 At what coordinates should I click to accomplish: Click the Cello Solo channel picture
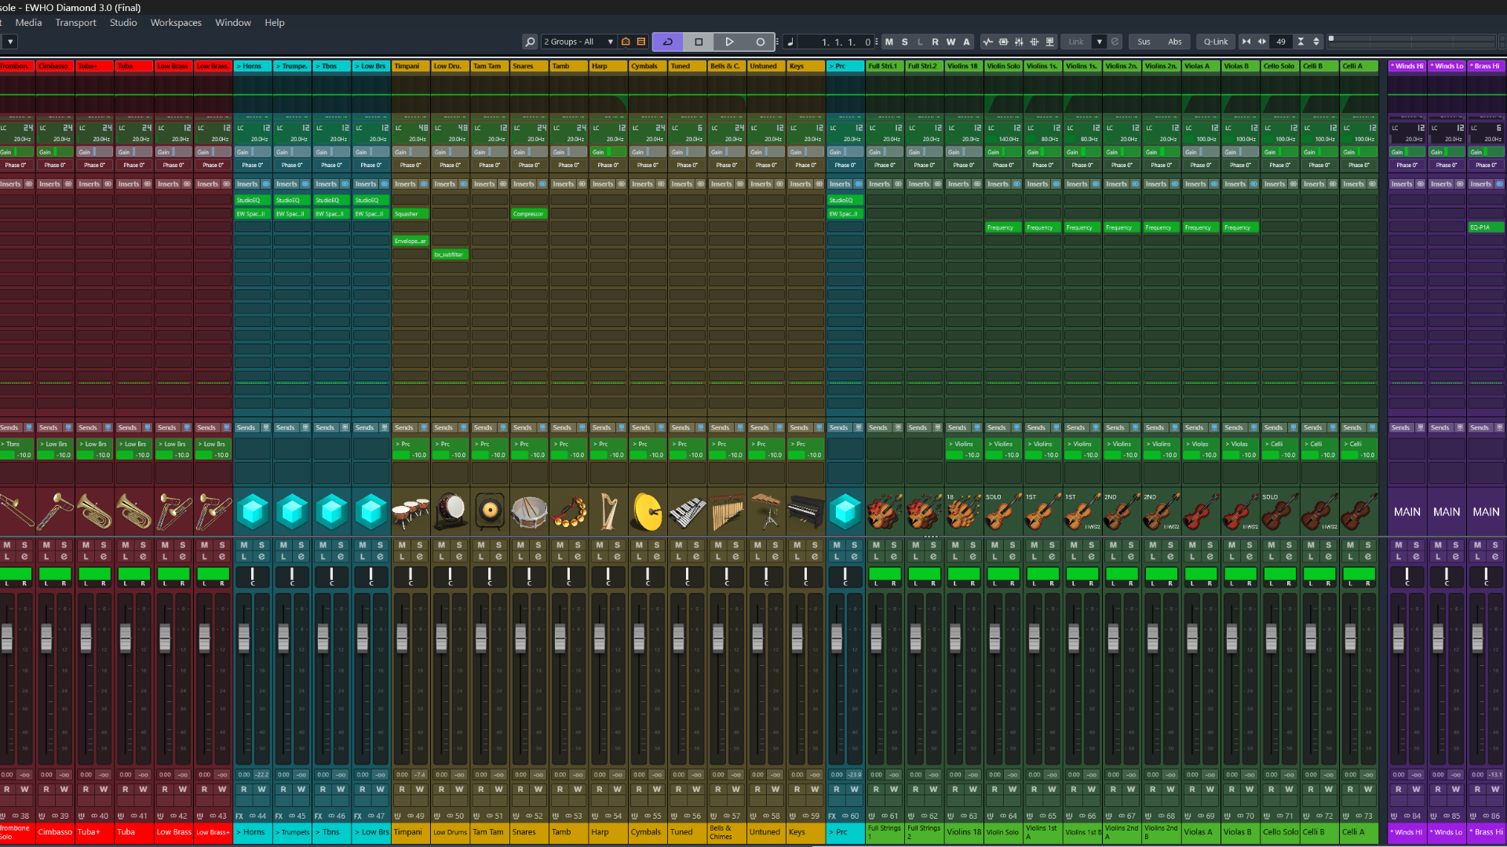coord(1280,511)
